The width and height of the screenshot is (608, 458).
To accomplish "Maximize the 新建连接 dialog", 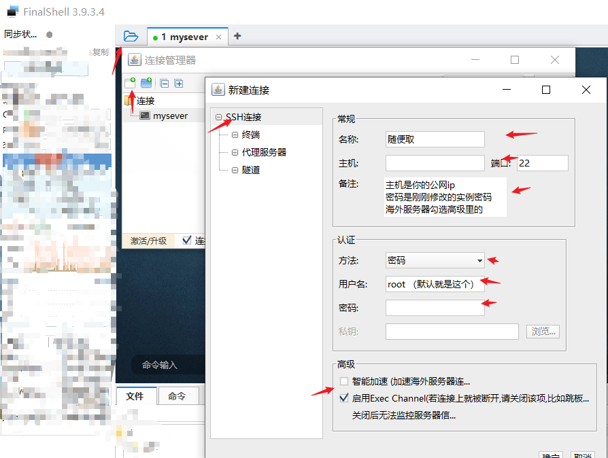I will [x=546, y=90].
